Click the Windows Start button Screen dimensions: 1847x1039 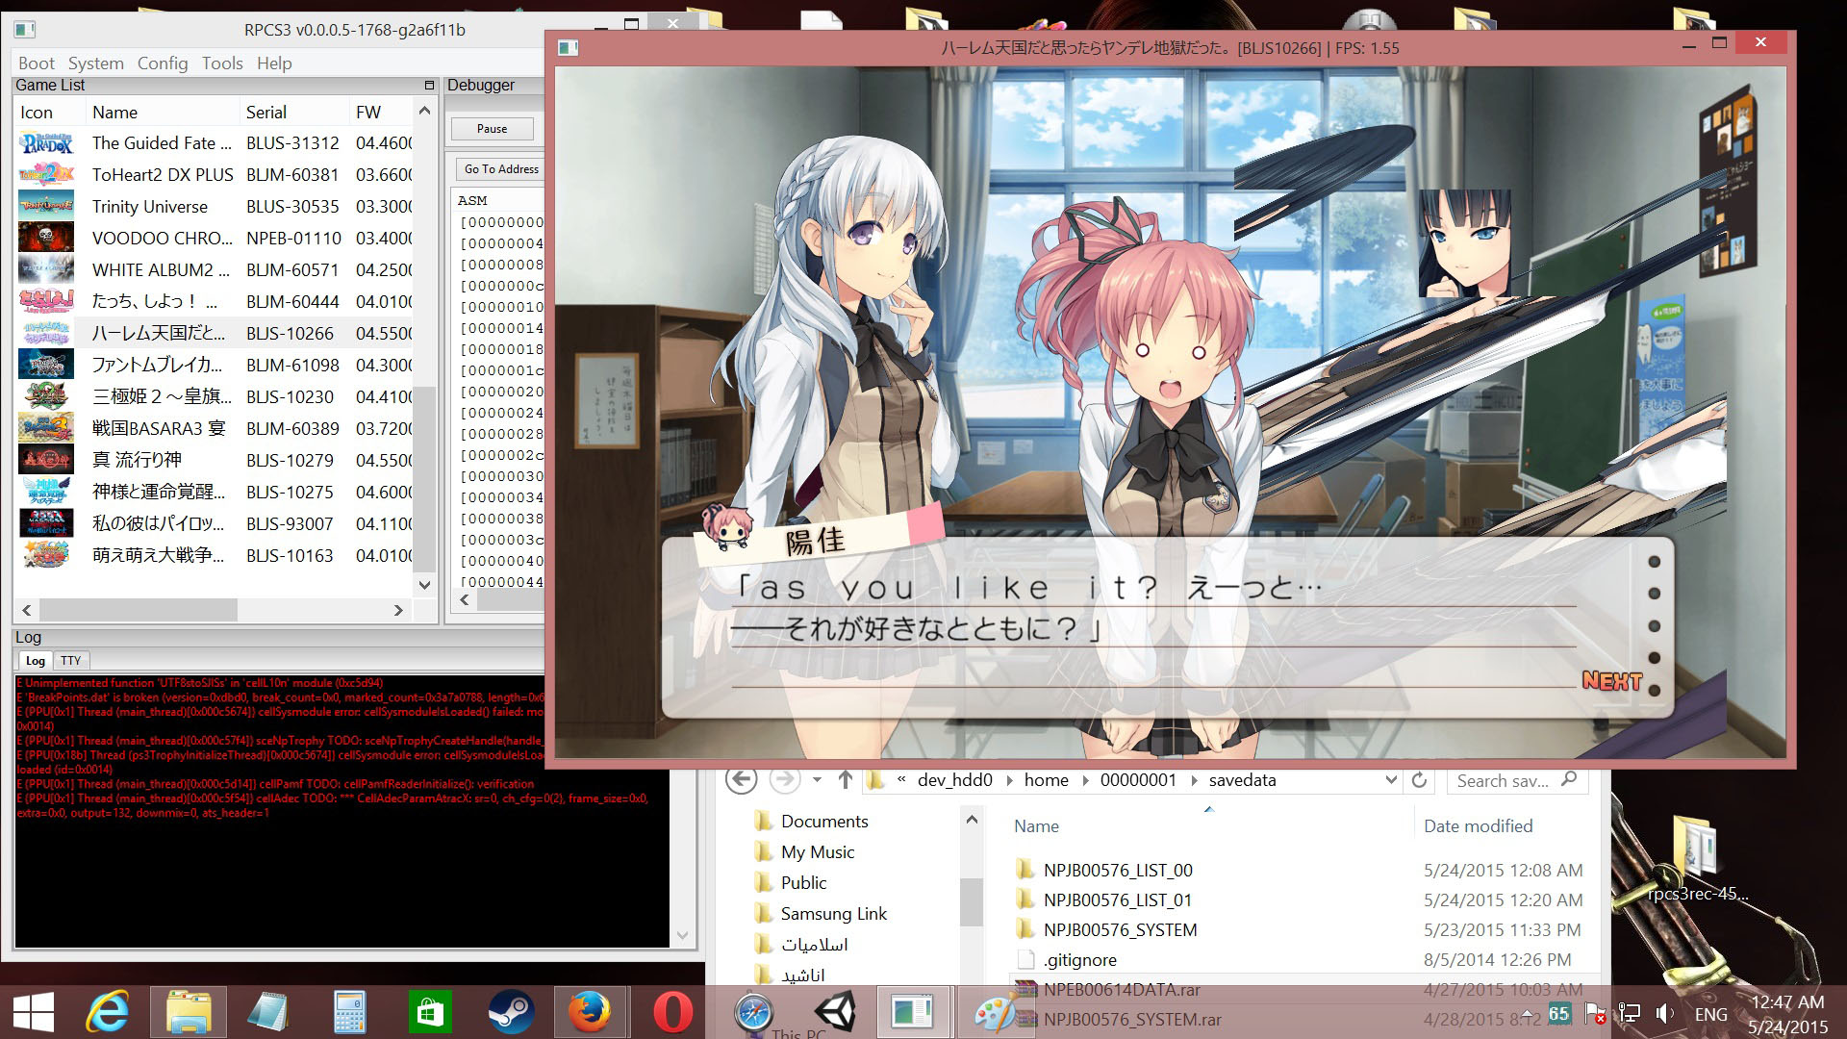pyautogui.click(x=34, y=1012)
